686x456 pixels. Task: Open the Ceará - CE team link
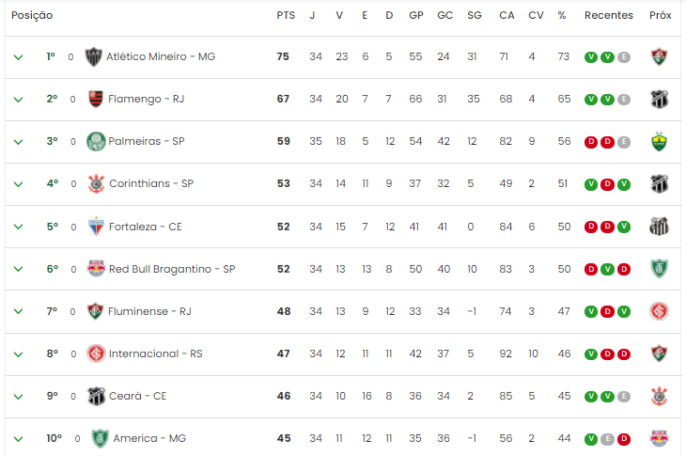click(137, 396)
